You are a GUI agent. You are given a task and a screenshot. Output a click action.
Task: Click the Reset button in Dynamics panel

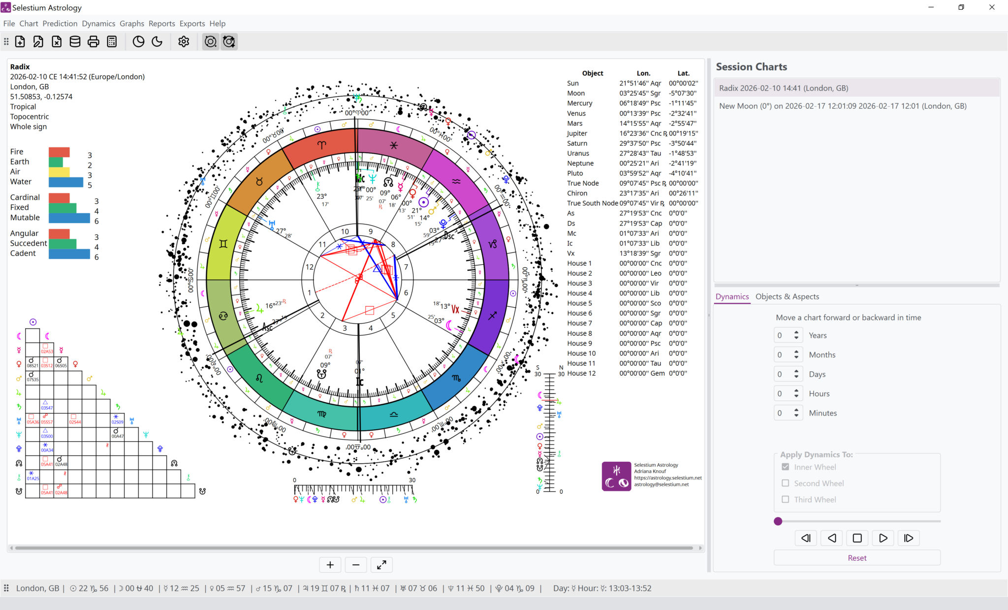tap(856, 557)
